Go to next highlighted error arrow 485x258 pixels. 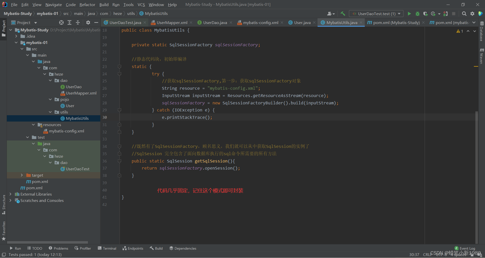(475, 31)
